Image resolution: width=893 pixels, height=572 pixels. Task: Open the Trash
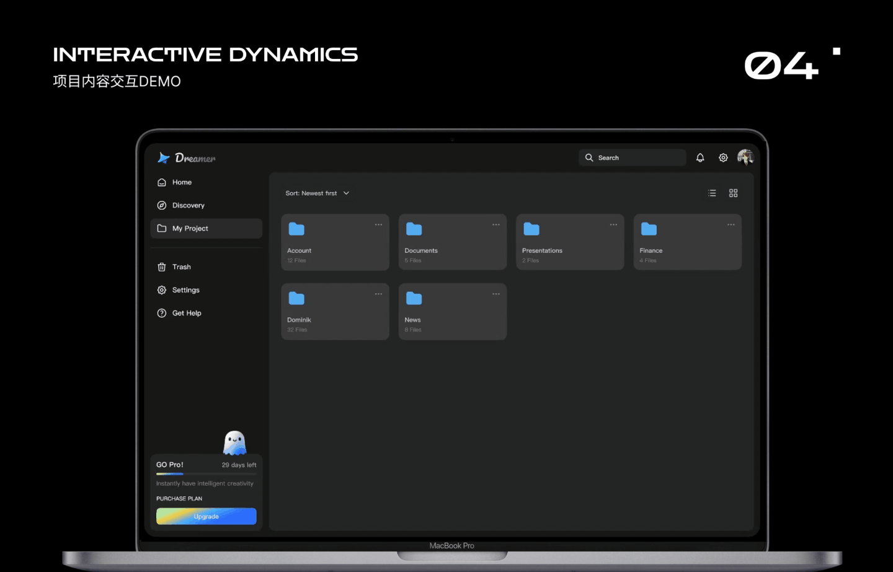(206, 267)
